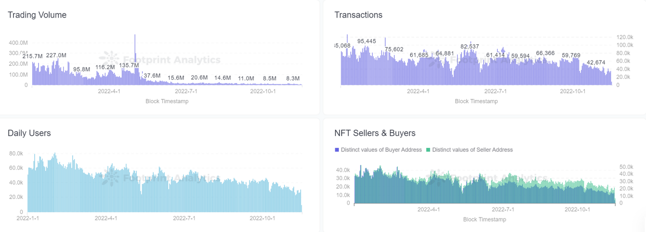Viewport: 646px width, 232px height.
Task: Toggle the Distinct values of Buyer Address series
Action: click(381, 150)
